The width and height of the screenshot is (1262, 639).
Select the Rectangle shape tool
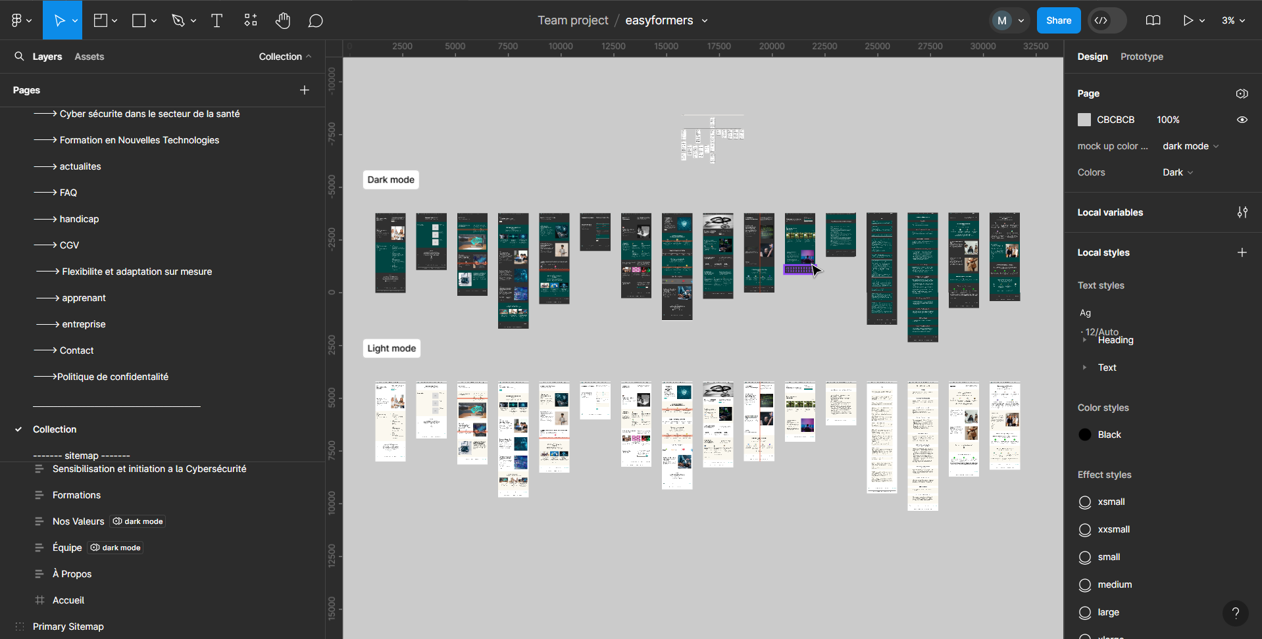[x=139, y=20]
